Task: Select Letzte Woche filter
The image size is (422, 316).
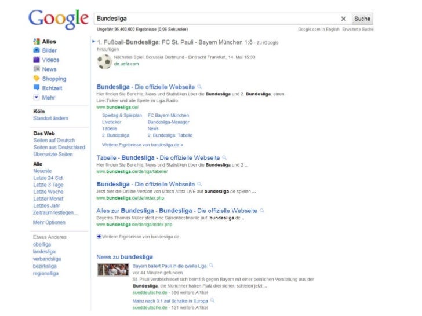Action: click(49, 192)
